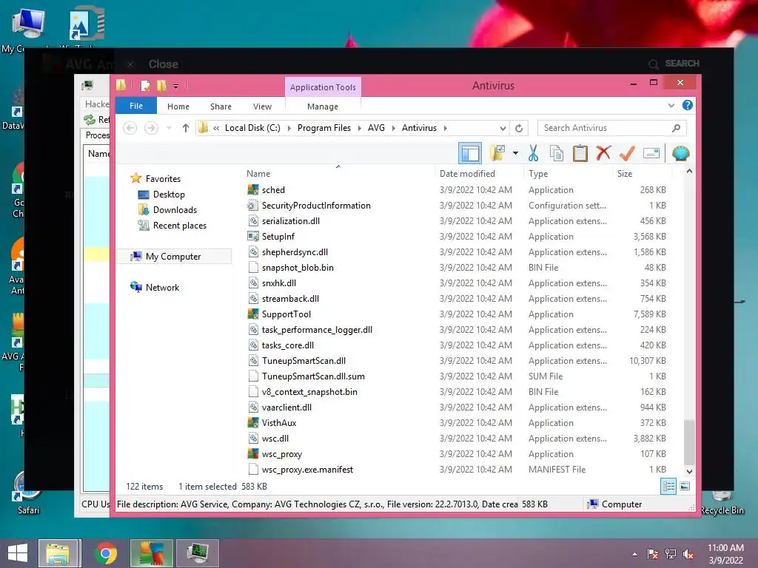Toggle the preview pane toolbar icon
This screenshot has width=758, height=568.
(470, 154)
